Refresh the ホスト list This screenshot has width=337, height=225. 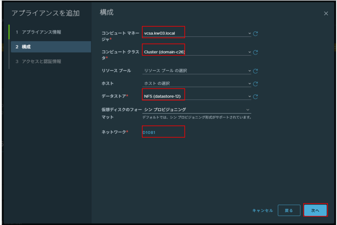(x=255, y=84)
